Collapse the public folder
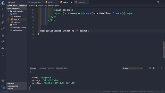165x93 pixels. click(16, 14)
